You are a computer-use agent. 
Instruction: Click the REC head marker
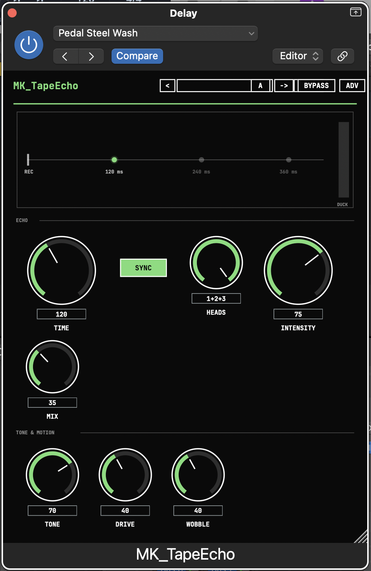28,160
